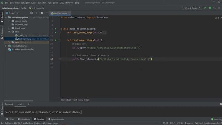Close the Local terminal tab

[x=24, y=104]
